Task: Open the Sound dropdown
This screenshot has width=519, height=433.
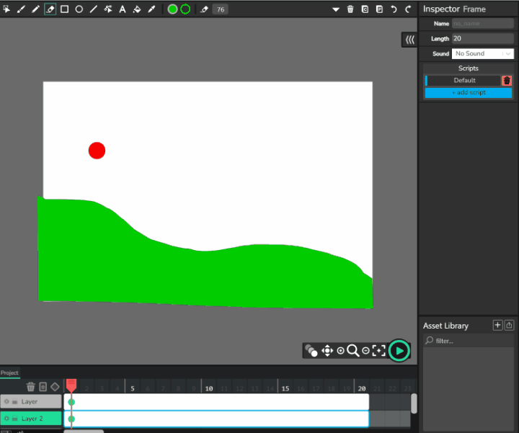Action: [482, 53]
